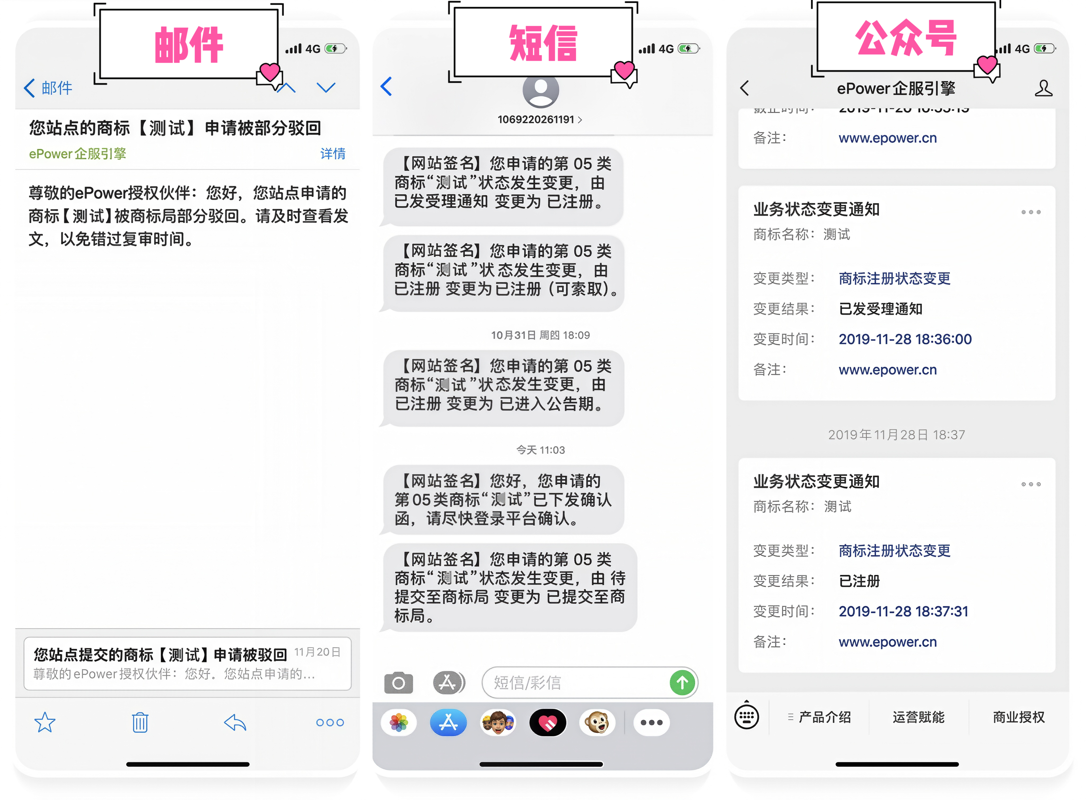Viewport: 1086px width, 800px height.
Task: Tap the green send arrow button
Action: (682, 682)
